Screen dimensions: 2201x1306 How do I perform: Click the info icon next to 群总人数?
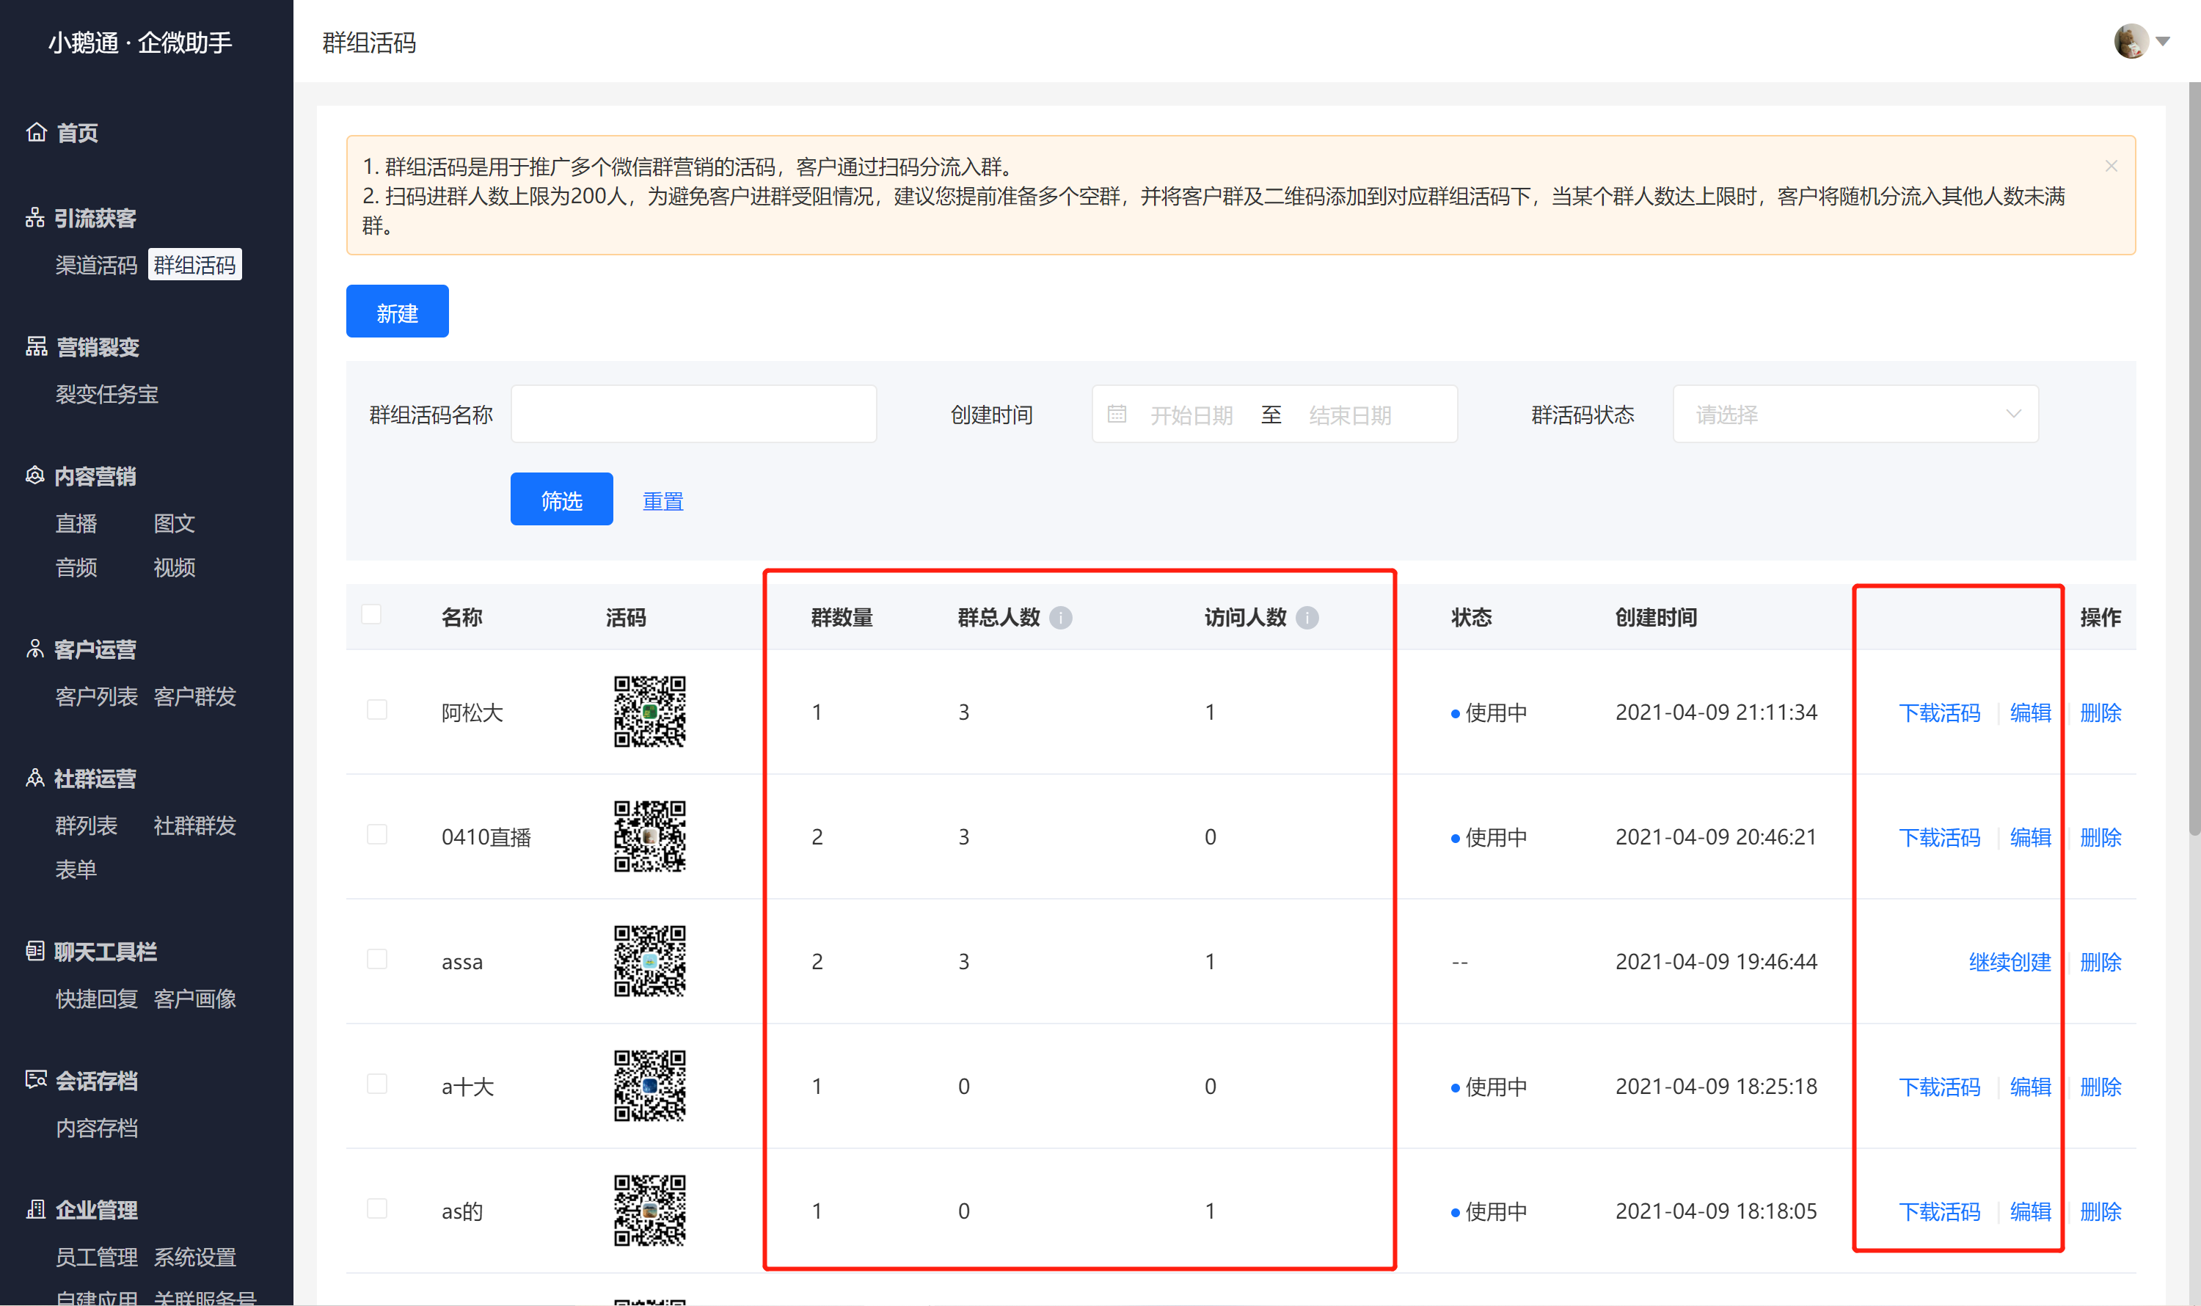[1062, 618]
